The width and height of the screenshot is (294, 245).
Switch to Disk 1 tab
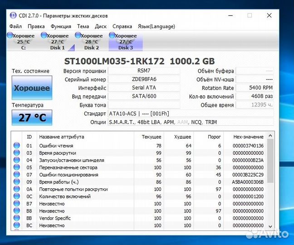point(57,41)
